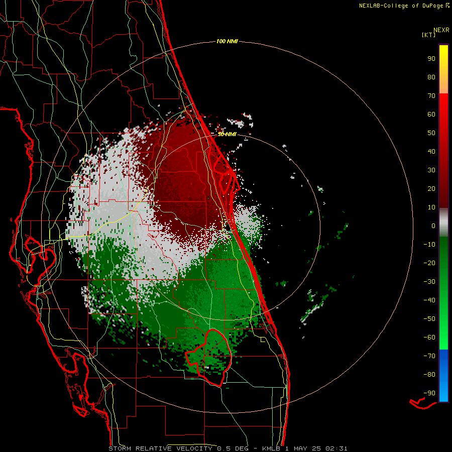Click the -10 value on the velocity scale
The image size is (452, 452).
click(x=429, y=245)
